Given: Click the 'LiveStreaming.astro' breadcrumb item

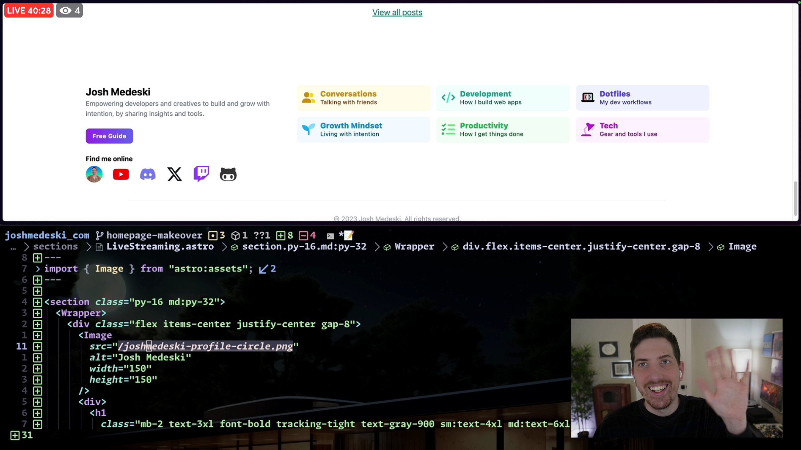Looking at the screenshot, I should [x=159, y=246].
